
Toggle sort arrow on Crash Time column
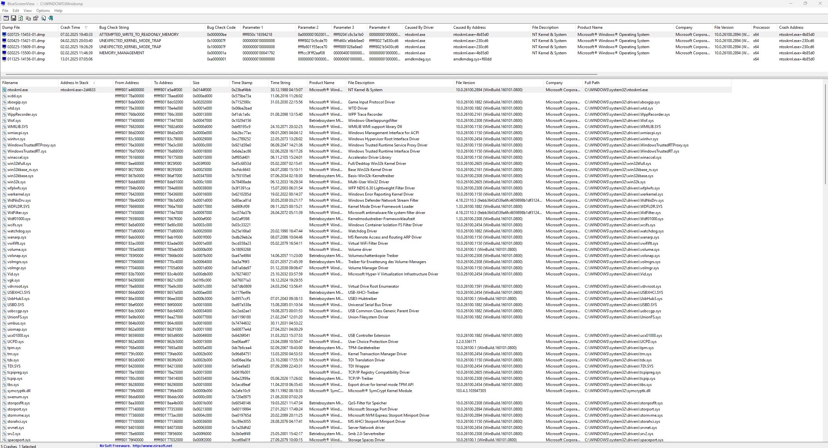(86, 27)
